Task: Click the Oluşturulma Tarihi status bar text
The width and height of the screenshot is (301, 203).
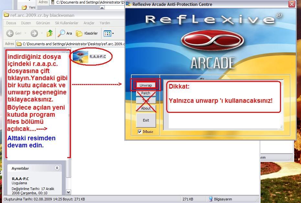Action: [x=44, y=199]
